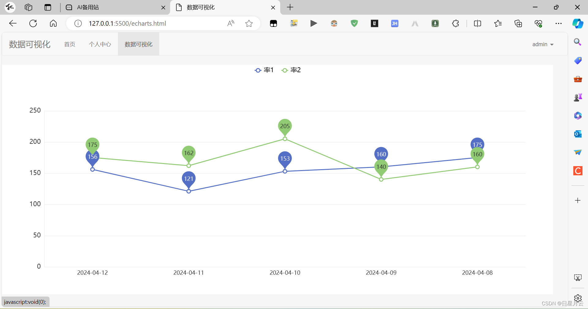Toggle 率2 series in chart legend
The width and height of the screenshot is (588, 309).
coord(291,70)
